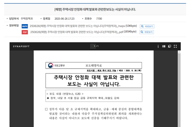
Task: Click the department name 주택정책과
Action: point(26,19)
